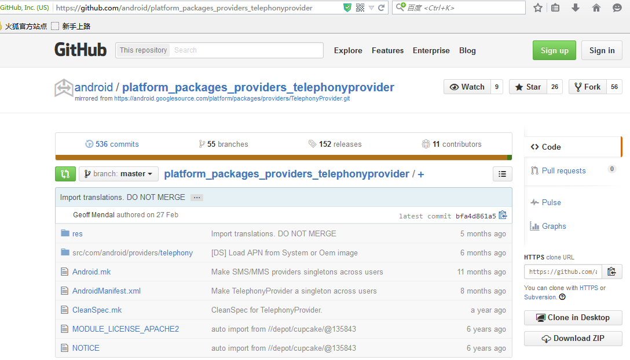View the 11 contributors link

click(452, 144)
